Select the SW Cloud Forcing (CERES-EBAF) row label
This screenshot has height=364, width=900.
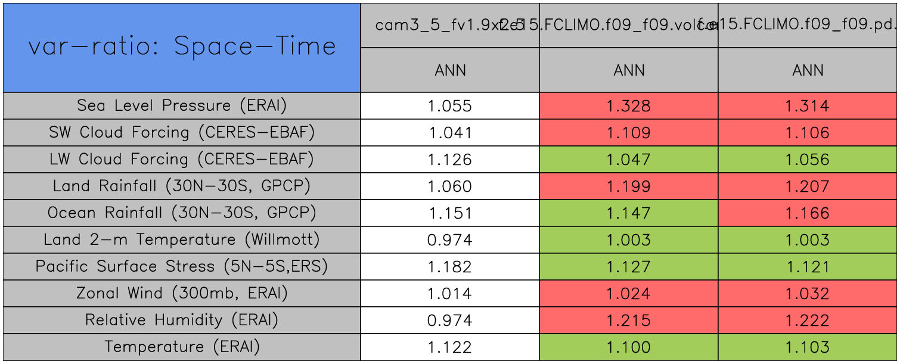[x=182, y=132]
